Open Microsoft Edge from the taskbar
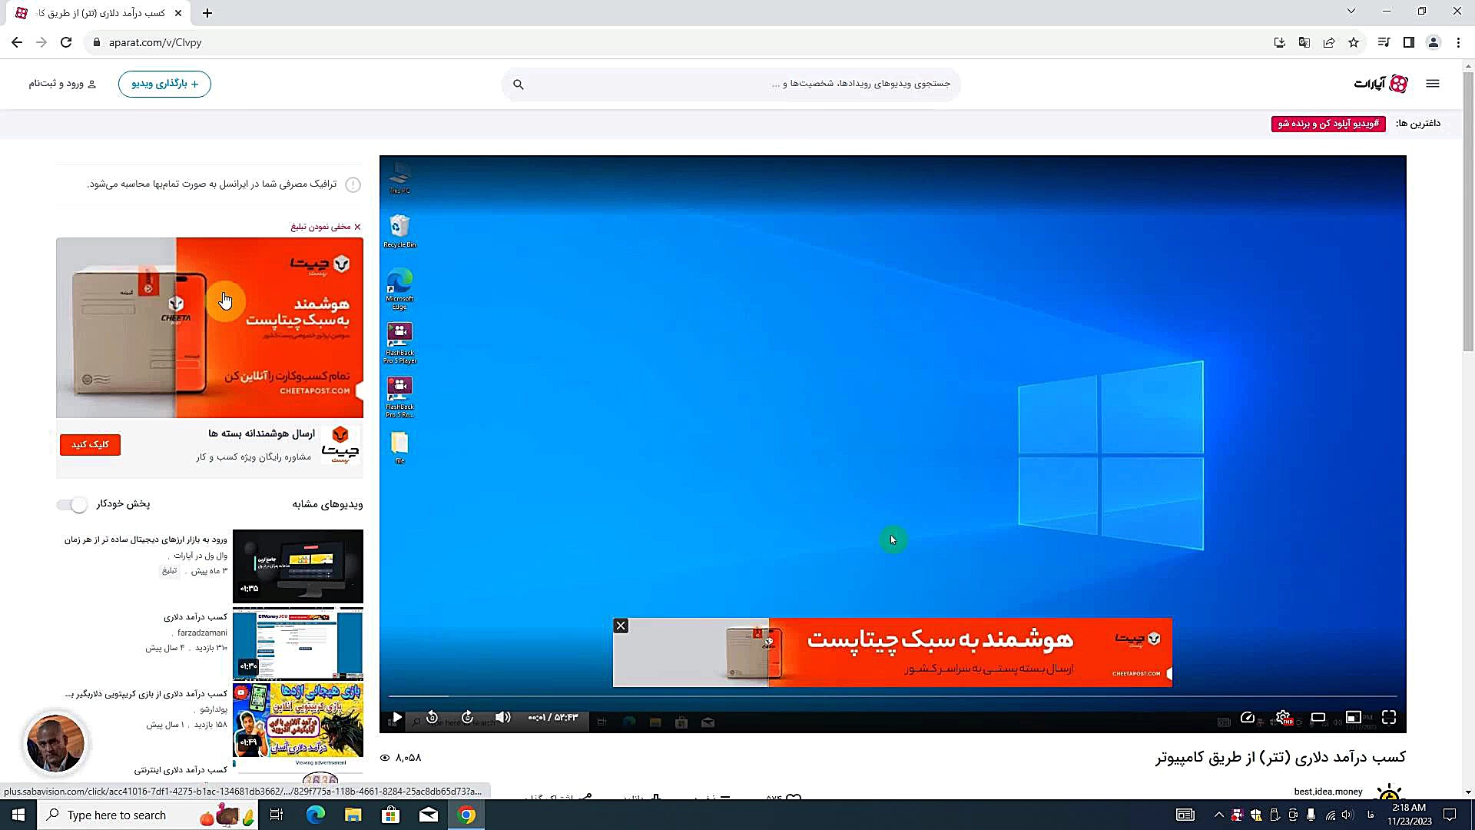Viewport: 1475px width, 830px height. pos(316,815)
